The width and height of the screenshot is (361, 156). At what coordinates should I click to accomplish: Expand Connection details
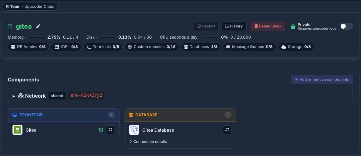[x=148, y=142]
